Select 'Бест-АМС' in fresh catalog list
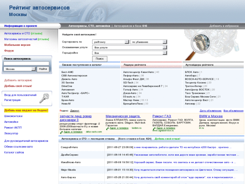 (67, 72)
